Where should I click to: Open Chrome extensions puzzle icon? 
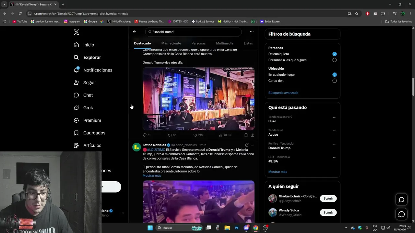click(x=383, y=14)
